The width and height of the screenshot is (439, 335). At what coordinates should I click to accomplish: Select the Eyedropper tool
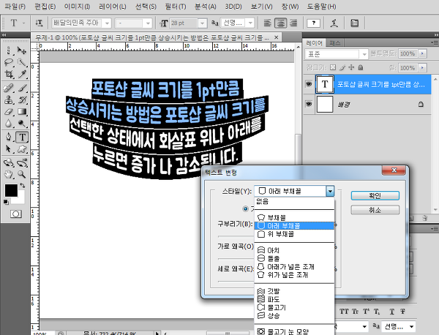(x=22, y=74)
